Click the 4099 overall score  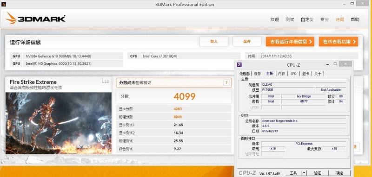[185, 96]
